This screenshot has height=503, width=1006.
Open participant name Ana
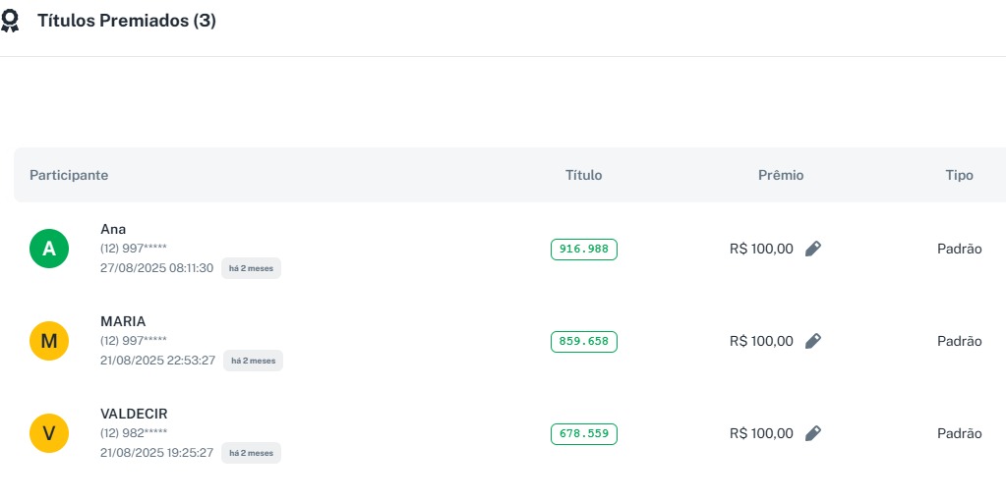coord(113,229)
